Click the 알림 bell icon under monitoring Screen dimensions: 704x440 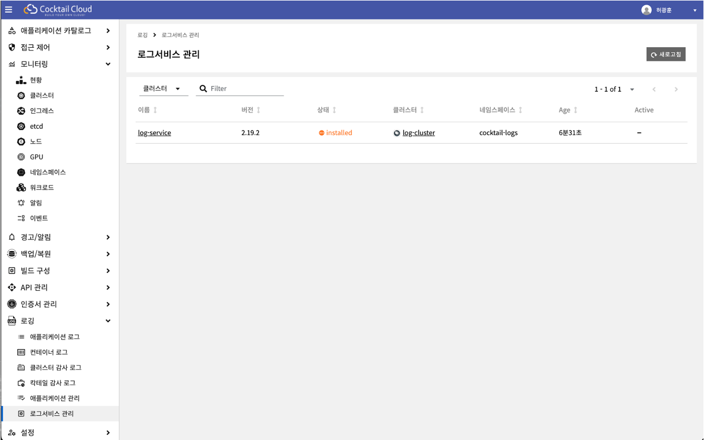(x=21, y=203)
